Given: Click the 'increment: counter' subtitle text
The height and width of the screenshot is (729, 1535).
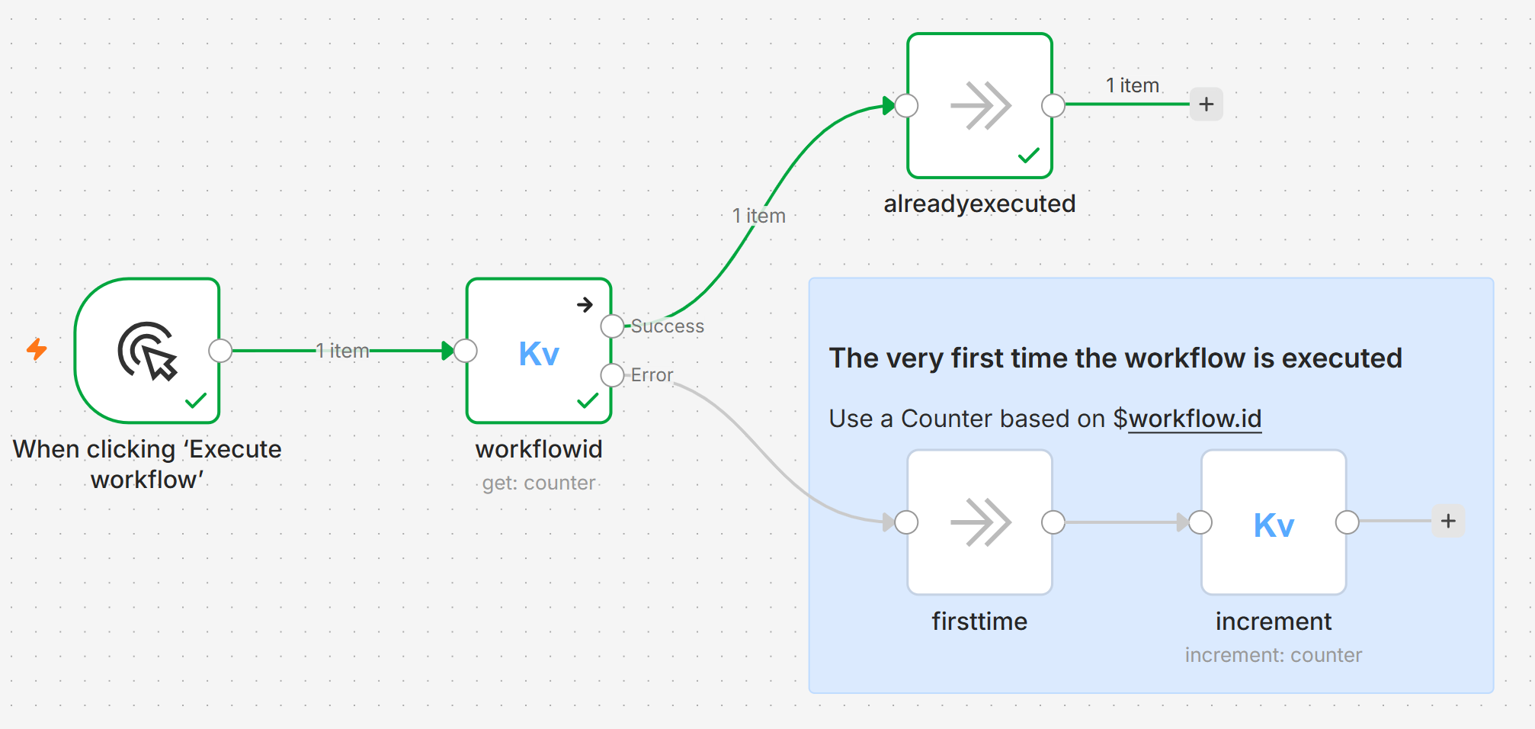Looking at the screenshot, I should click(1274, 655).
